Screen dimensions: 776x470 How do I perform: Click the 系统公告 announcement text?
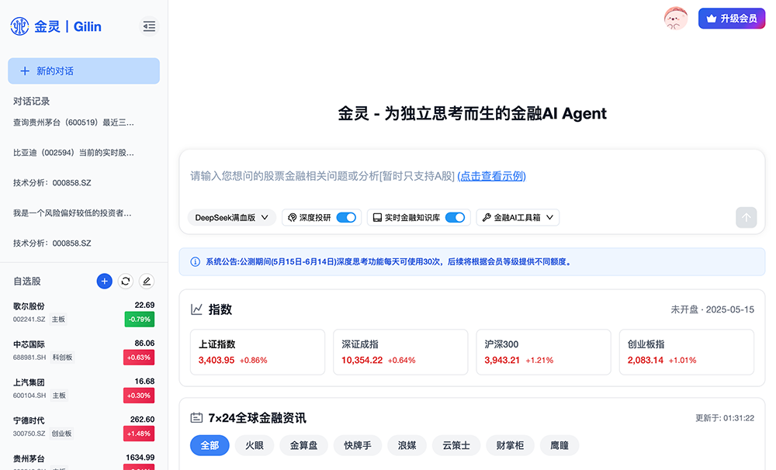(x=389, y=261)
